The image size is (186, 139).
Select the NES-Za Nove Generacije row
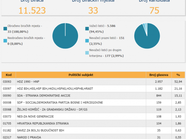[93, 116]
